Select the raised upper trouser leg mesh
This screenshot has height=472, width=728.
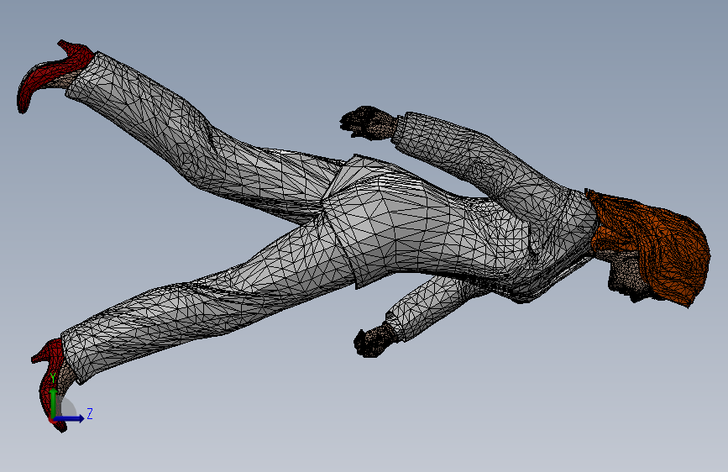click(204, 139)
